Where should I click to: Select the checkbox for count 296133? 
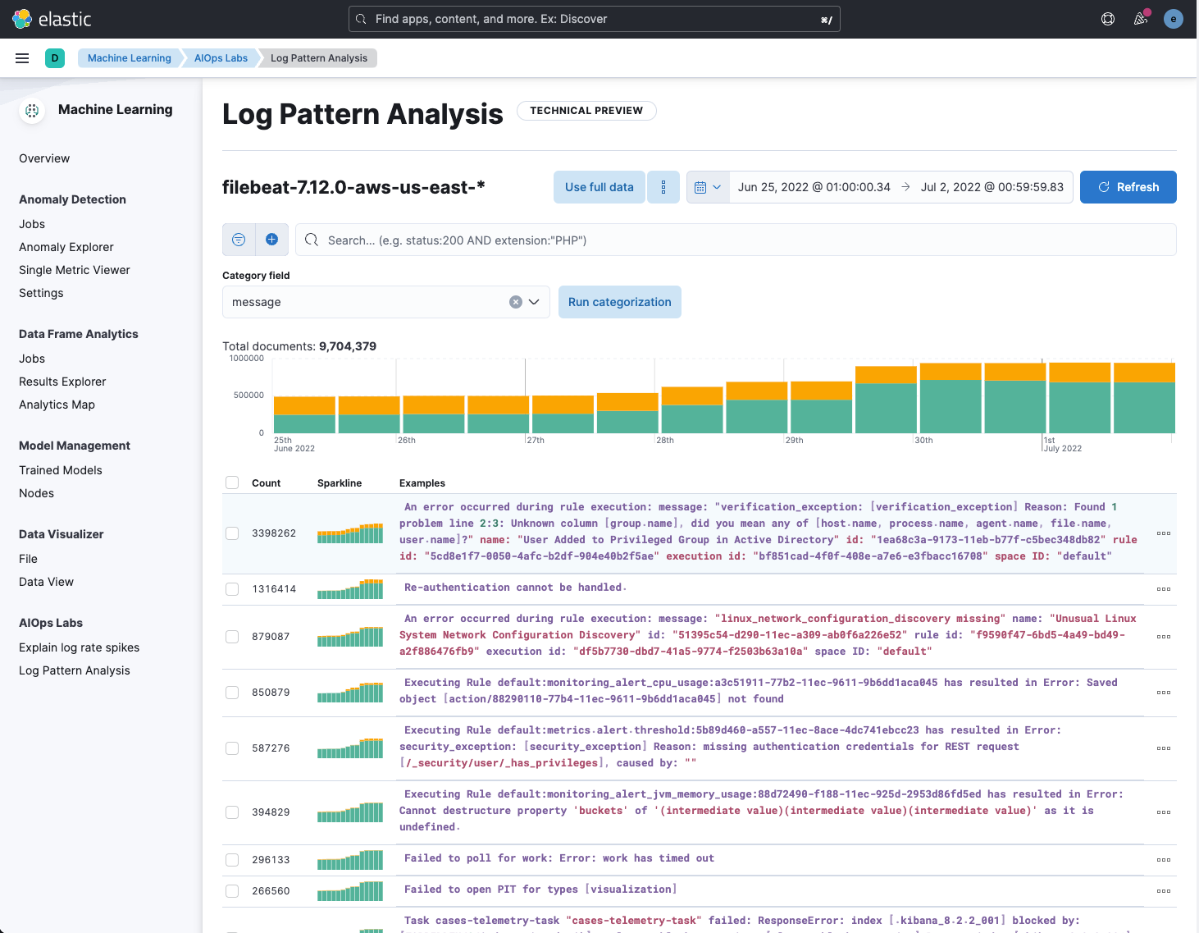pos(232,860)
